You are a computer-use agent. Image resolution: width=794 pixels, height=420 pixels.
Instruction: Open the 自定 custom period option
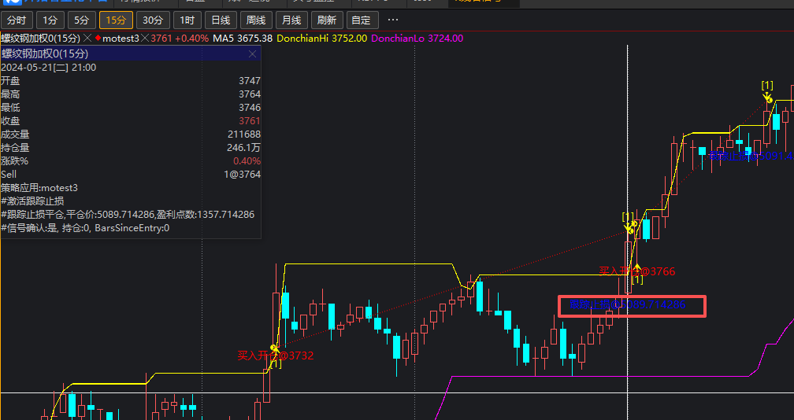[x=361, y=20]
